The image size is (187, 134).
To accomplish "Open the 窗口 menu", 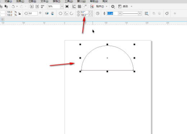I will point(81,1).
